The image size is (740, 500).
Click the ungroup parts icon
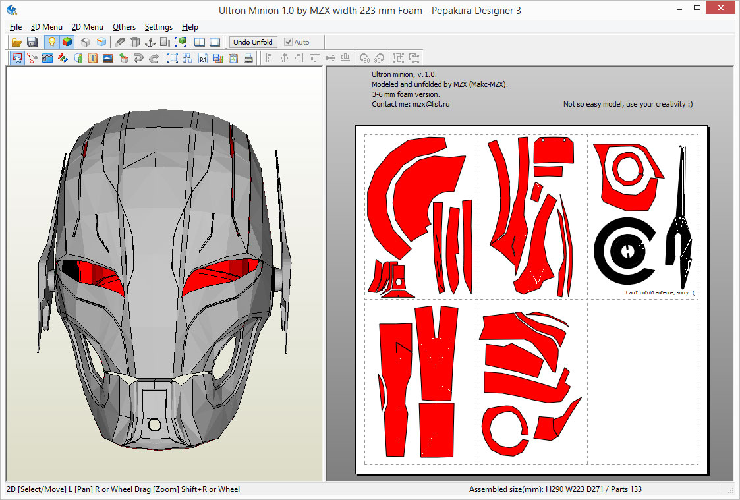coord(414,58)
